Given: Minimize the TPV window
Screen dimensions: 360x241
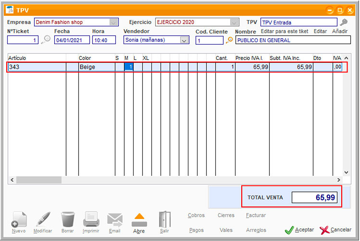Looking at the screenshot, I should [x=330, y=10].
